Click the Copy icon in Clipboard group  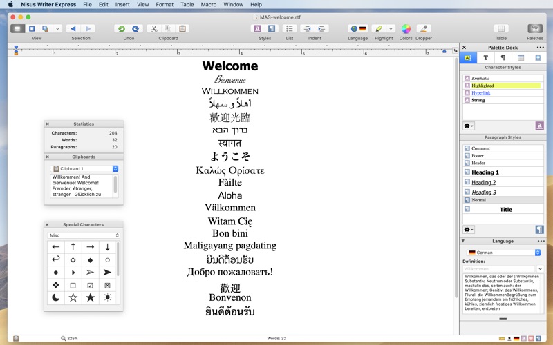[x=168, y=28]
